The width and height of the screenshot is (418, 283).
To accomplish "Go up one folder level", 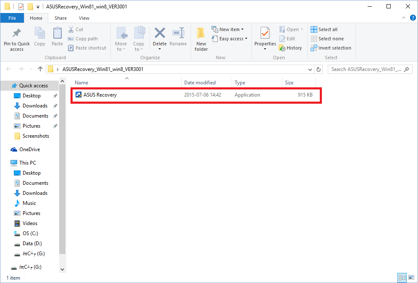I will pyautogui.click(x=40, y=69).
